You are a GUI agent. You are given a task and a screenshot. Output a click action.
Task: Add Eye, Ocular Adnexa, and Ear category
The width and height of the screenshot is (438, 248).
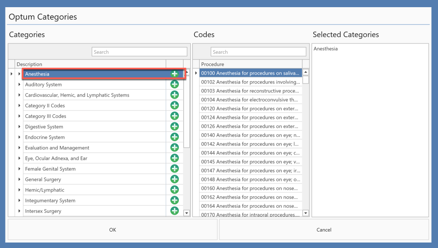[x=175, y=158]
